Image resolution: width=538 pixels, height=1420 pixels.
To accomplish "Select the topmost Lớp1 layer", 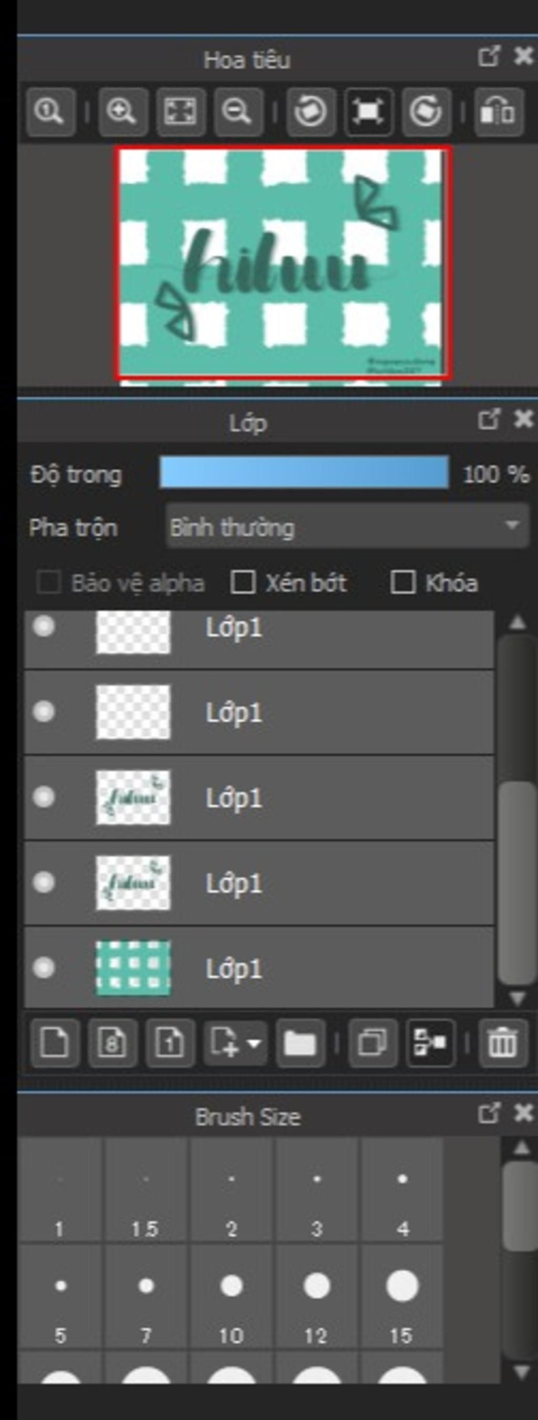I will pos(259,640).
